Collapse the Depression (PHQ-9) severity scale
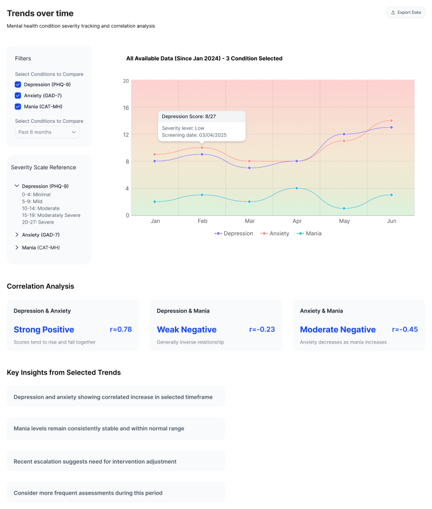This screenshot has width=432, height=509. click(17, 186)
